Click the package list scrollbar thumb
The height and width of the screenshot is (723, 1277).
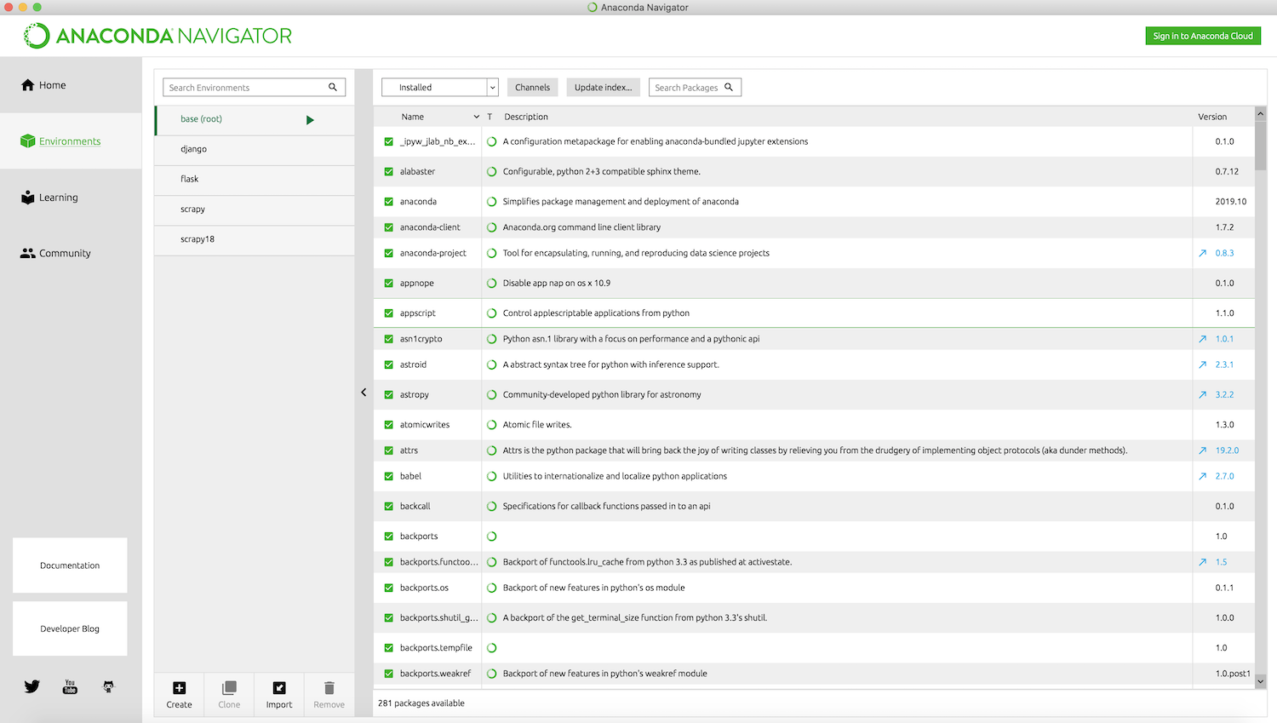click(1261, 145)
